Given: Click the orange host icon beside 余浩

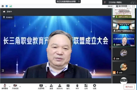Looking at the screenshot, I should click(x=114, y=72).
